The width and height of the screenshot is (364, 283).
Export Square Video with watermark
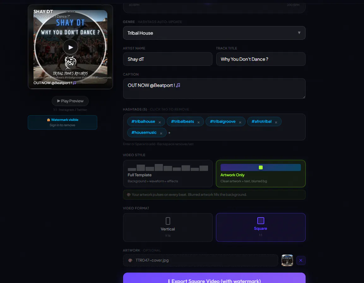coord(214,278)
